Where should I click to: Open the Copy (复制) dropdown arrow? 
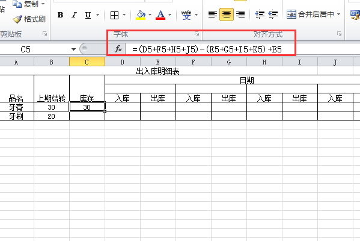click(x=43, y=4)
